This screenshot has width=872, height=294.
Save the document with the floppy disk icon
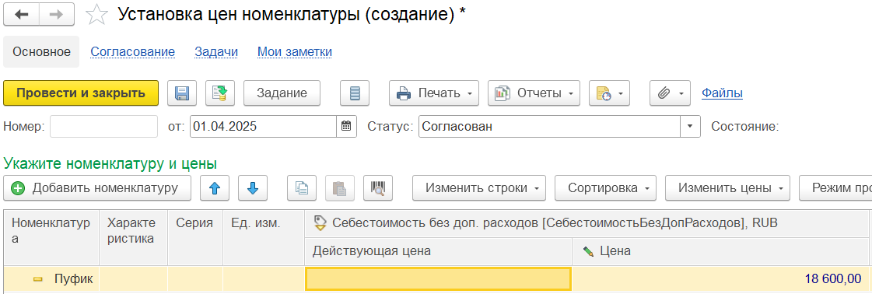click(182, 93)
